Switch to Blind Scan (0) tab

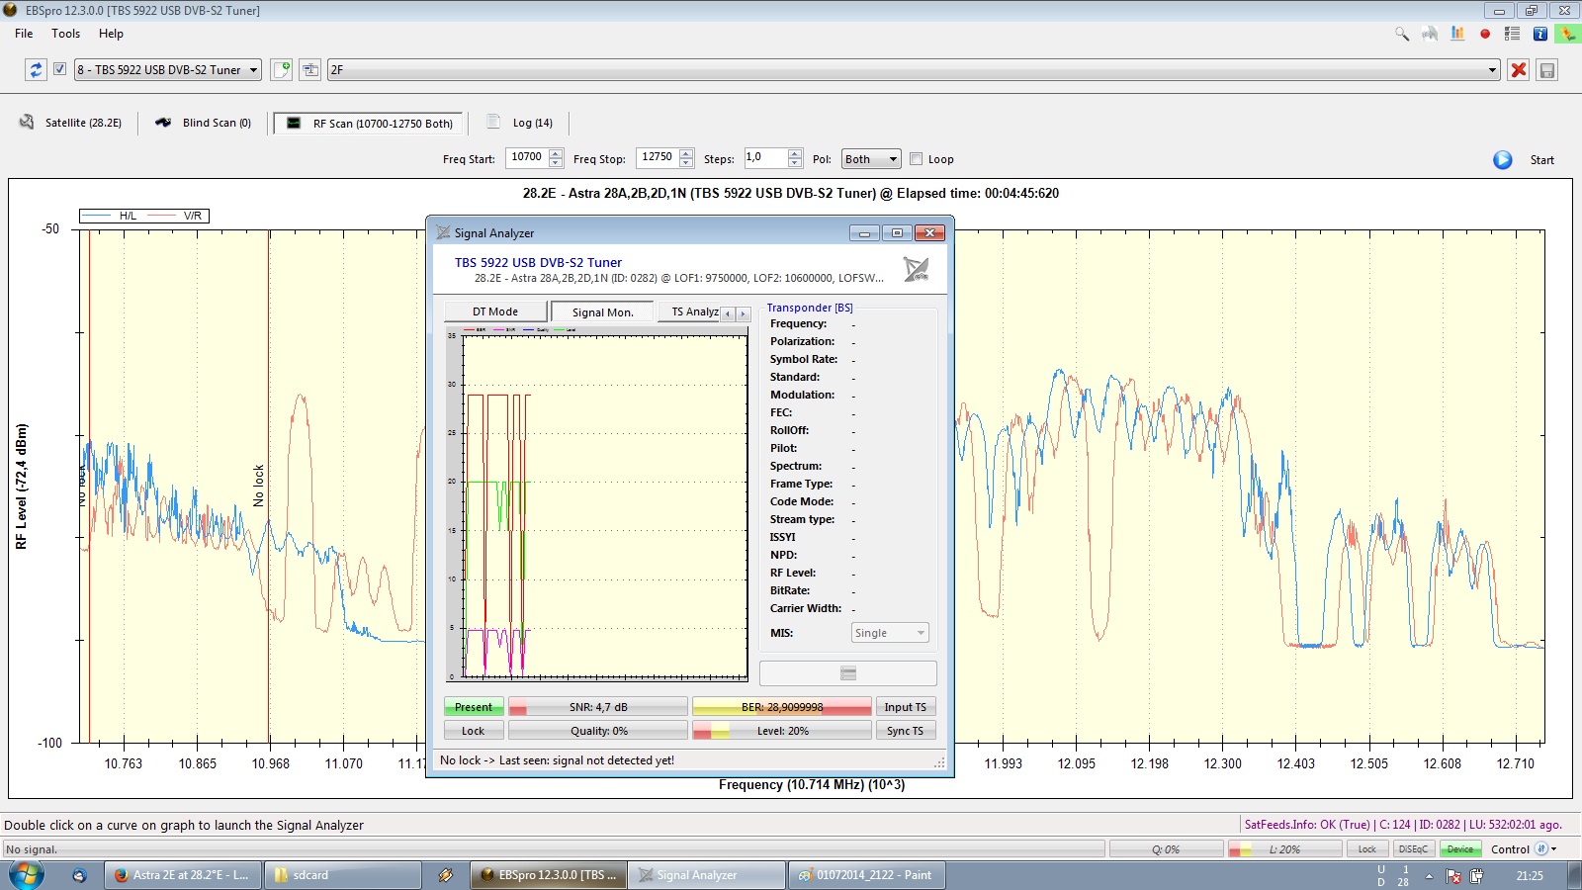tap(204, 123)
